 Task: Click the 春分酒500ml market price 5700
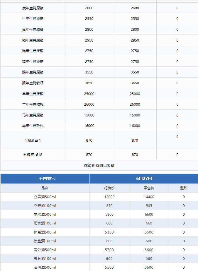coord(109,250)
